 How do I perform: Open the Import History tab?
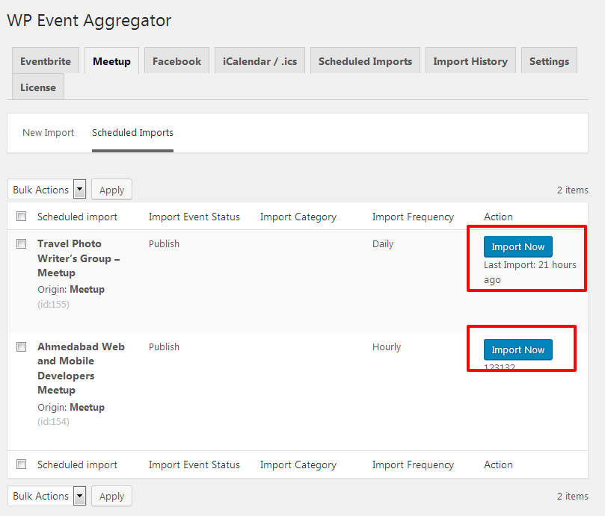(x=470, y=61)
